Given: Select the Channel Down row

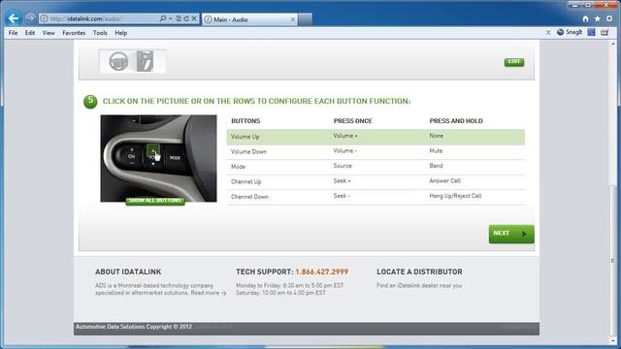Looking at the screenshot, I should [376, 197].
